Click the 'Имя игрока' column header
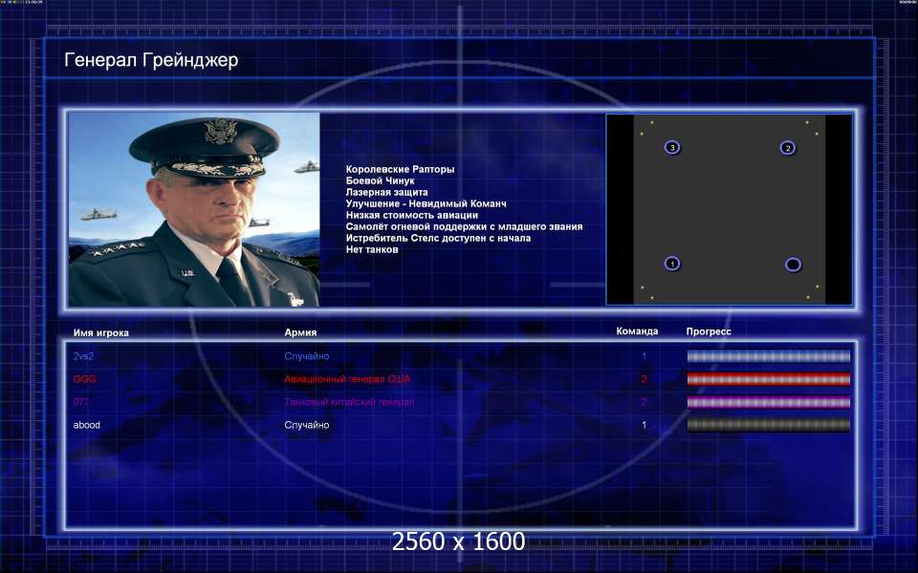The width and height of the screenshot is (918, 573). pyautogui.click(x=101, y=332)
